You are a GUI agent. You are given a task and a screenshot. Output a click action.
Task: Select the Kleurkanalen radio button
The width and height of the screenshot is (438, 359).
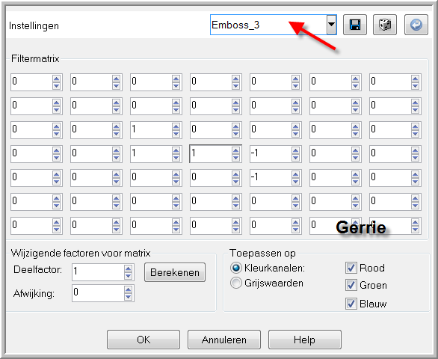pos(235,268)
